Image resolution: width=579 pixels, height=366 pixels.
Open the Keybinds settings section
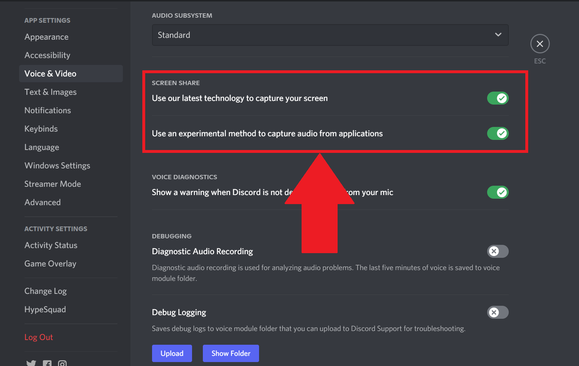click(x=41, y=128)
